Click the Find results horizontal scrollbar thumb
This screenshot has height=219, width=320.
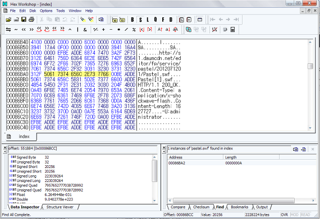click(234, 201)
